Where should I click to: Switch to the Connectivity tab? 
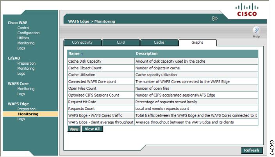[82, 43]
